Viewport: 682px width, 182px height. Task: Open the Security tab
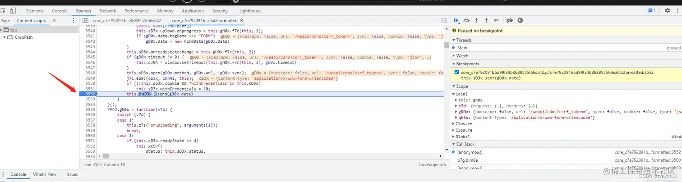click(220, 11)
